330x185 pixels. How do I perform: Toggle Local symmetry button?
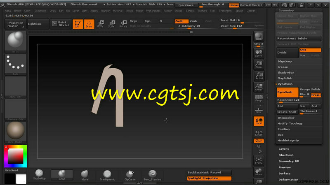pyautogui.click(x=259, y=121)
